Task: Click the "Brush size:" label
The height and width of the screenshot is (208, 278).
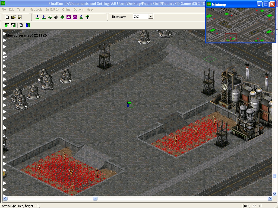Action: (119, 17)
